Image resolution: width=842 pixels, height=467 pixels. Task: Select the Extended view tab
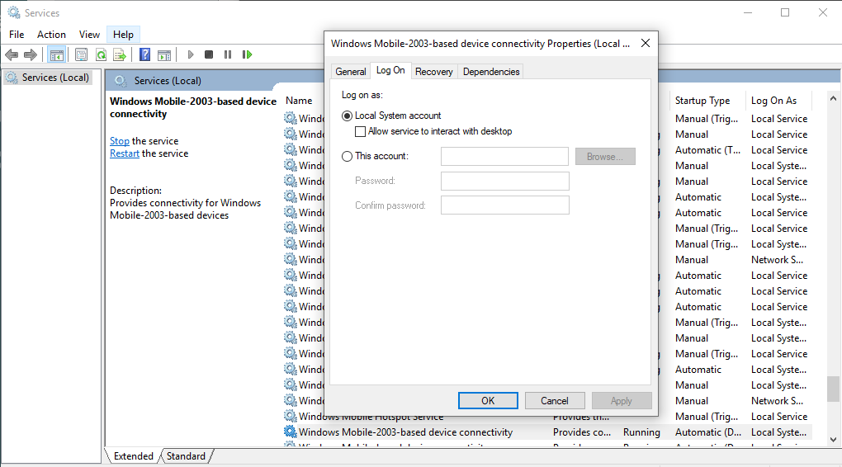pos(133,455)
